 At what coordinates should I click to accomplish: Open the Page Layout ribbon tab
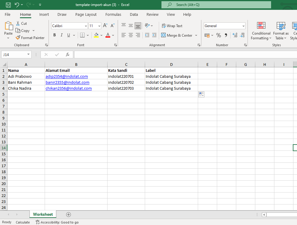tap(86, 15)
